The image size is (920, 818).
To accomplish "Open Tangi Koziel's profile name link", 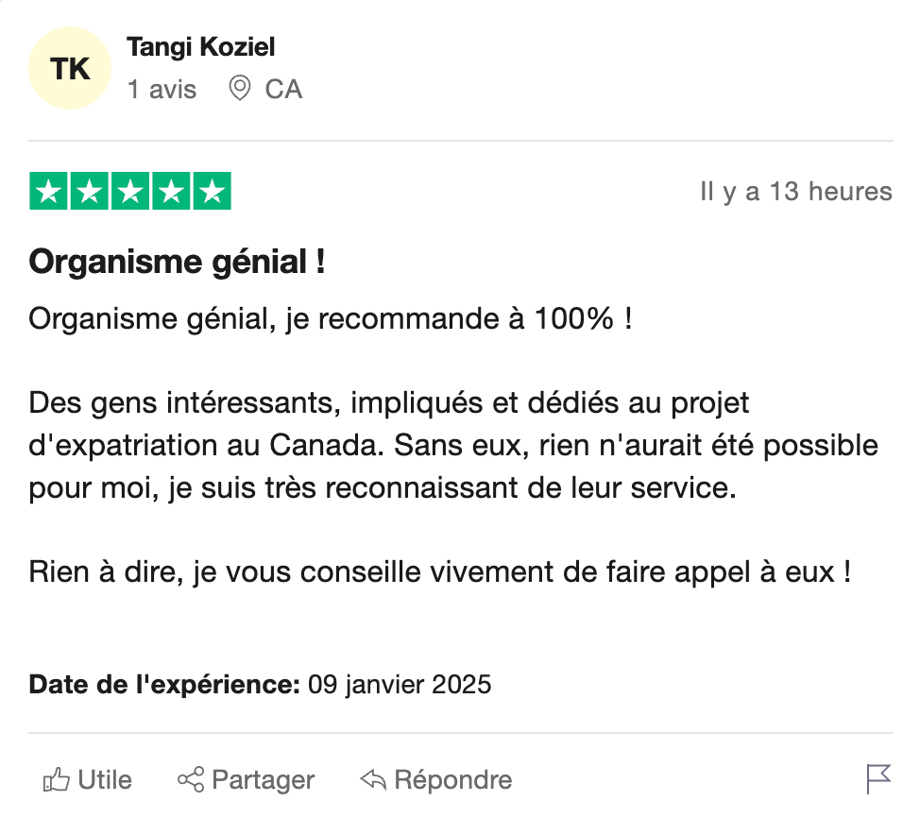I will point(200,47).
